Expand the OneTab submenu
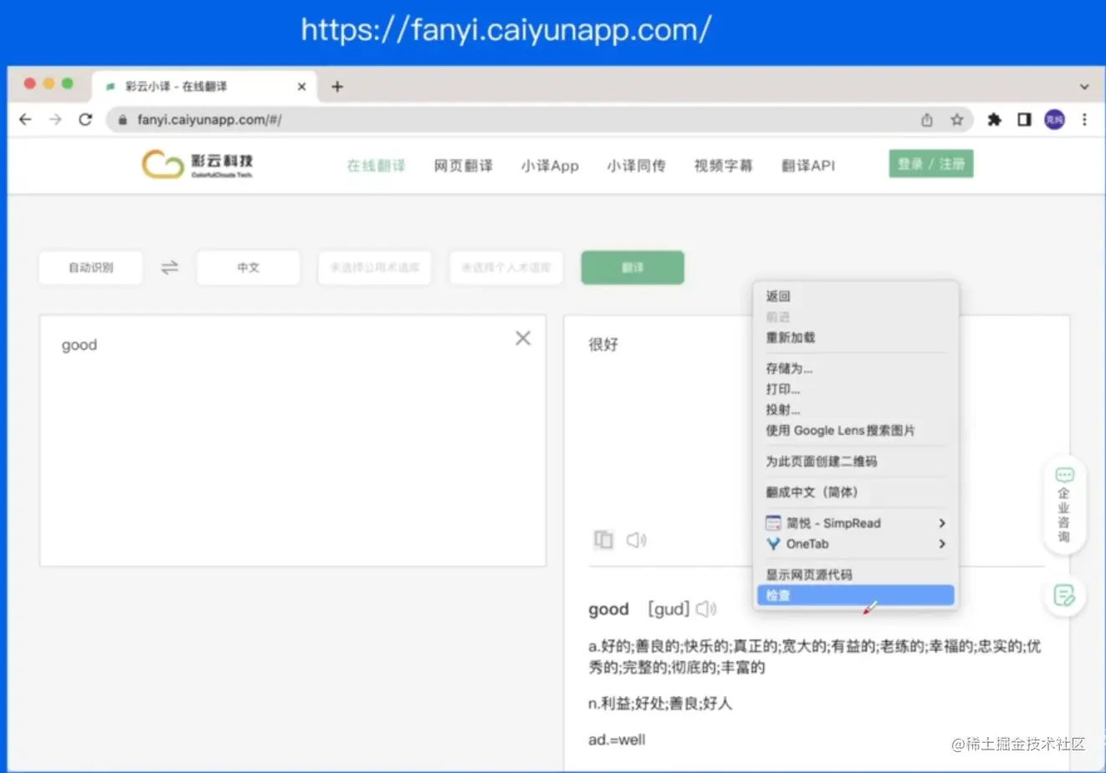Viewport: 1106px width, 773px height. 856,544
